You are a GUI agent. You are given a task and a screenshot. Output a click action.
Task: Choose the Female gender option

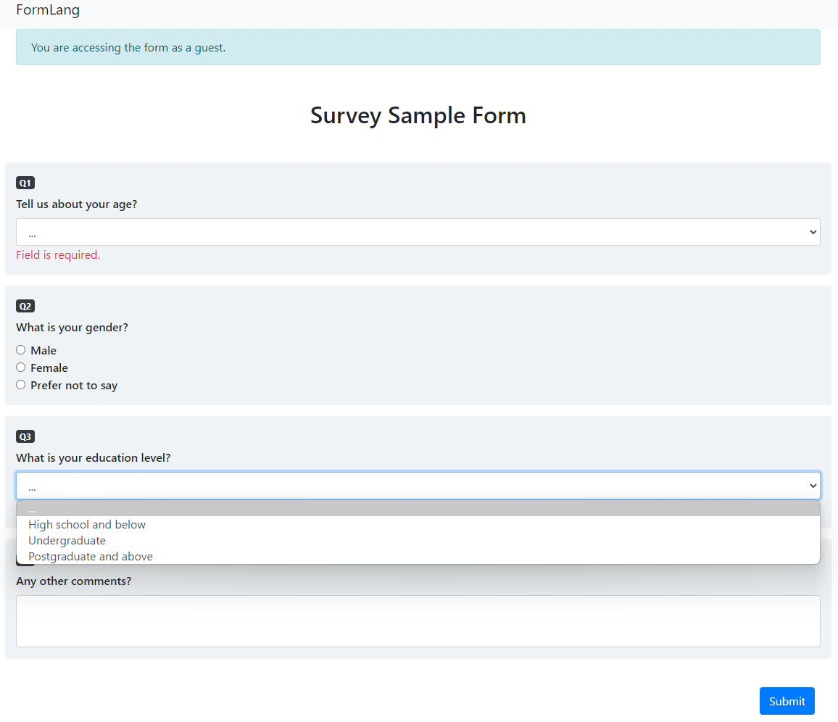click(x=21, y=368)
